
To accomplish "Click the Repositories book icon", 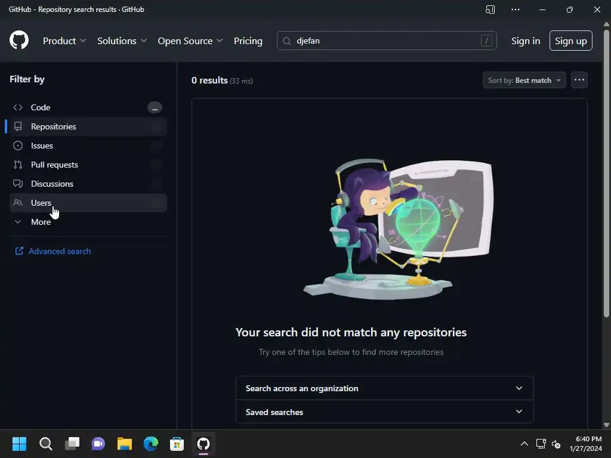I will click(x=18, y=126).
